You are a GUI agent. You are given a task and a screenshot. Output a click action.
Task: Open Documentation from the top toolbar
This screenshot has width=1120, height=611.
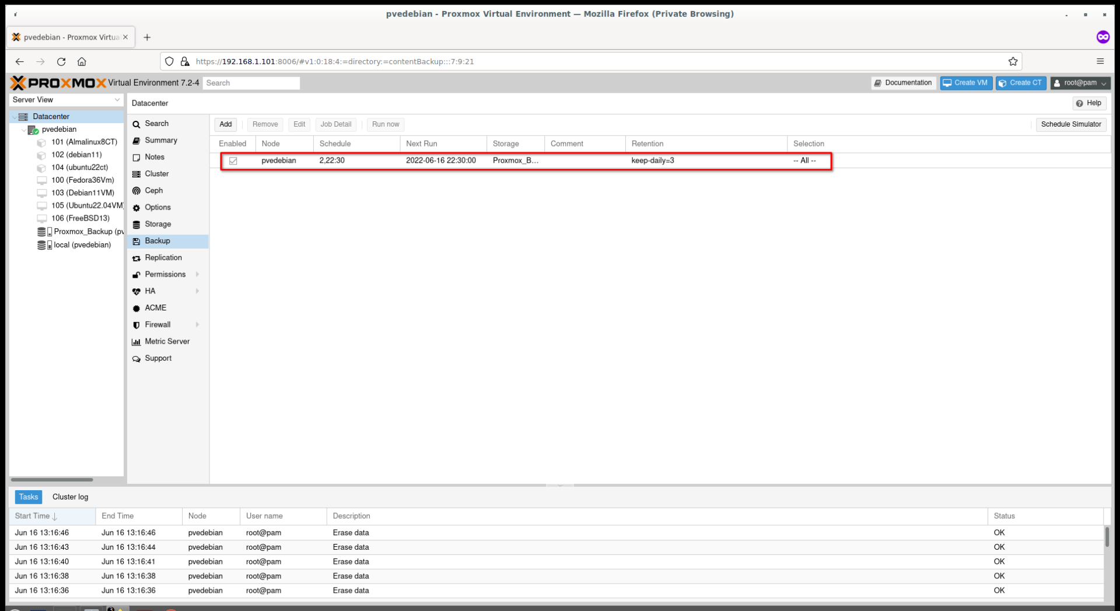(903, 83)
